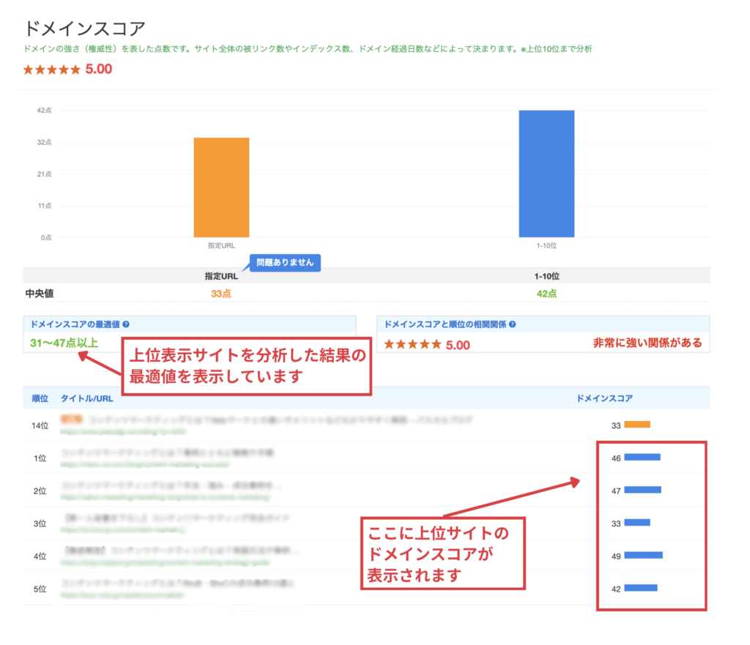The height and width of the screenshot is (645, 750).
Task: Click help icon beside ドメインスコアの最適値
Action: 126,324
